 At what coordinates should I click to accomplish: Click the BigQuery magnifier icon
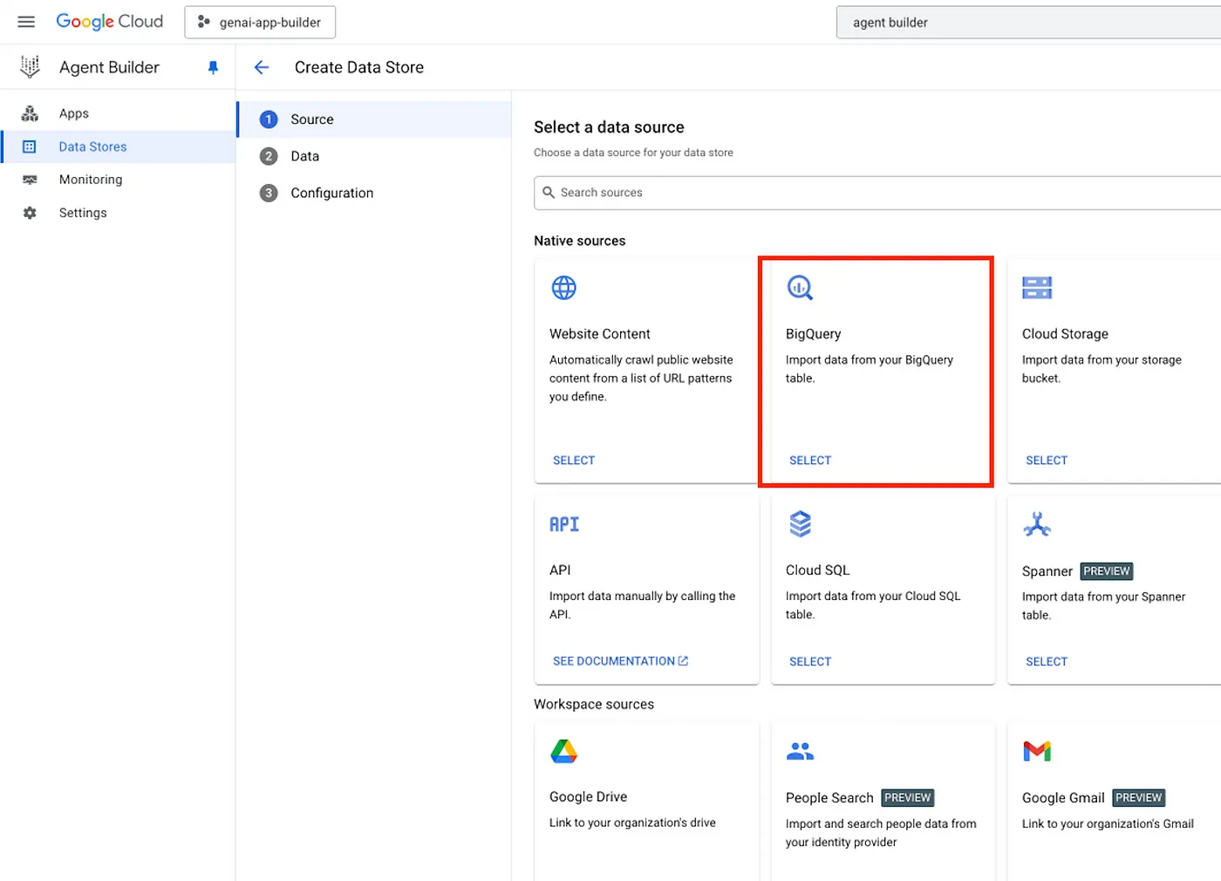pos(800,288)
